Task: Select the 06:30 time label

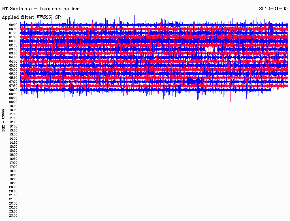Action: tap(13, 78)
